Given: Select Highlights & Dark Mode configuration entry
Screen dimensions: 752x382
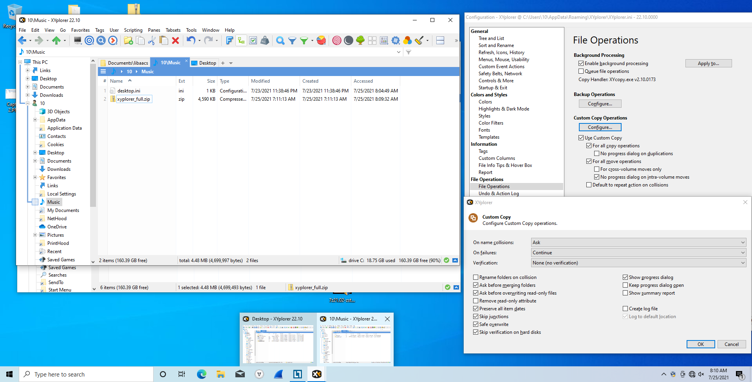Looking at the screenshot, I should point(504,109).
